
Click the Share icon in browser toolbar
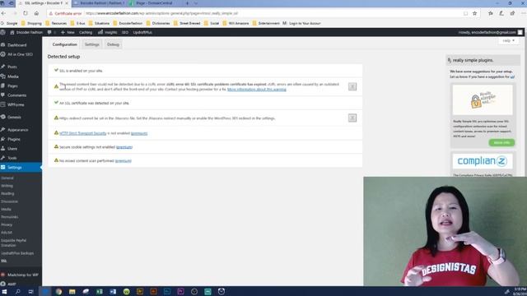512,13
